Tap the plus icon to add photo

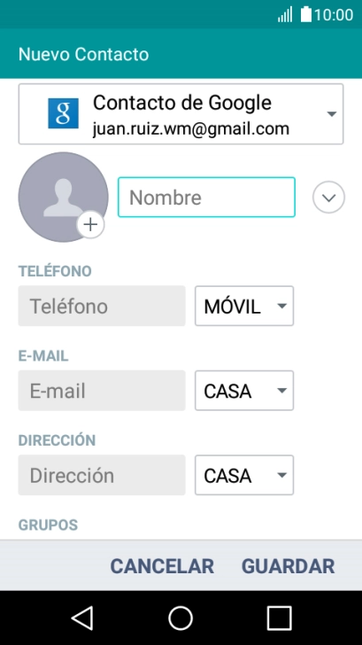[90, 225]
